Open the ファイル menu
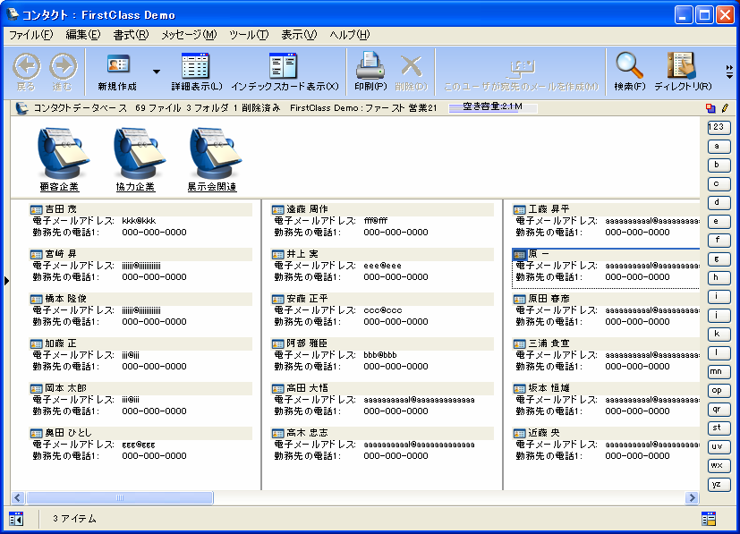The width and height of the screenshot is (740, 534). coord(31,35)
